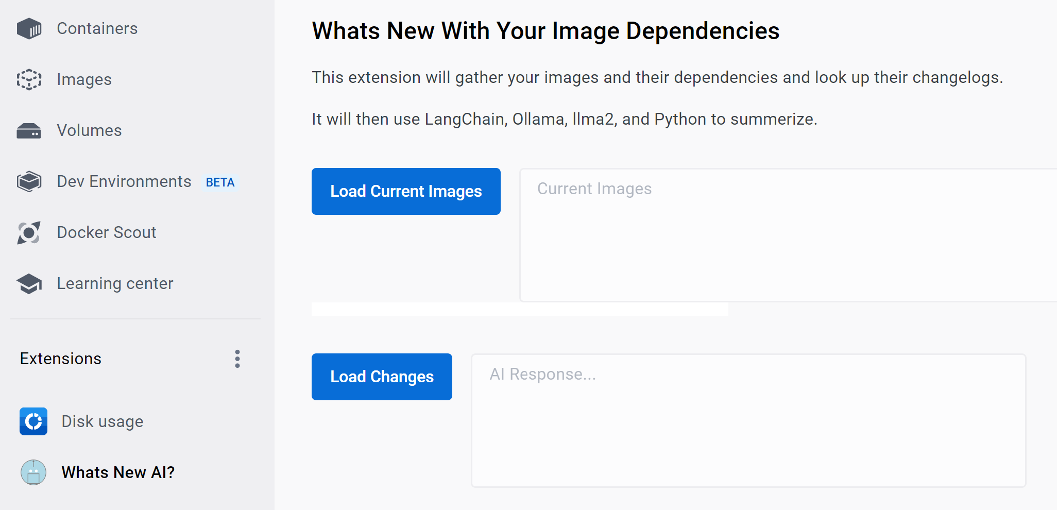Click the Whats New AI robot icon
The width and height of the screenshot is (1057, 510).
[x=33, y=472]
